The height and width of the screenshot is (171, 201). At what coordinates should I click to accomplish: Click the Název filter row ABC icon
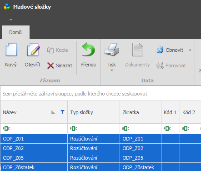pos(6,129)
